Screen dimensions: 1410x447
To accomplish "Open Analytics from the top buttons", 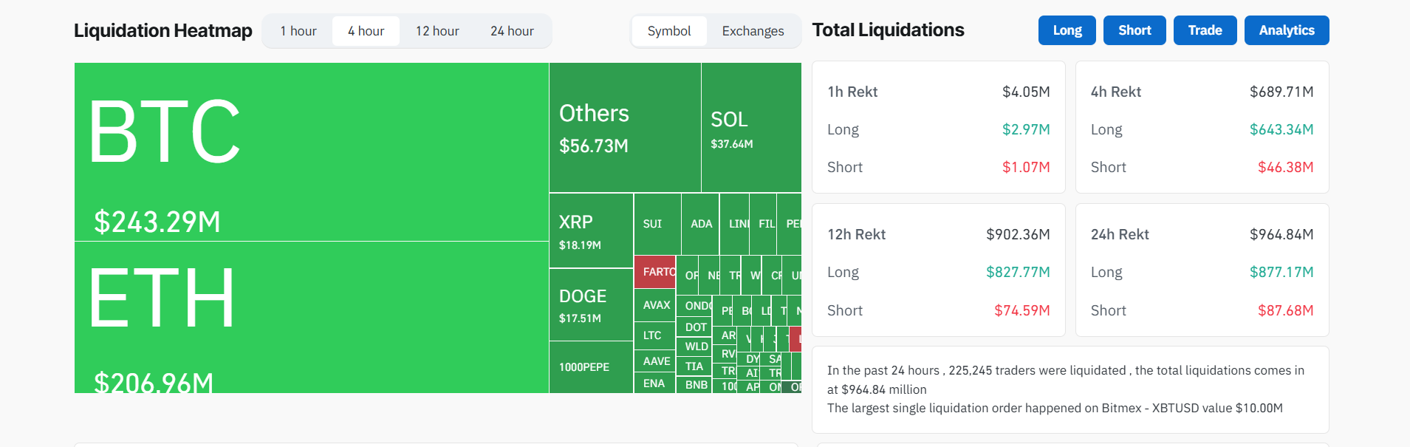I will tap(1286, 30).
